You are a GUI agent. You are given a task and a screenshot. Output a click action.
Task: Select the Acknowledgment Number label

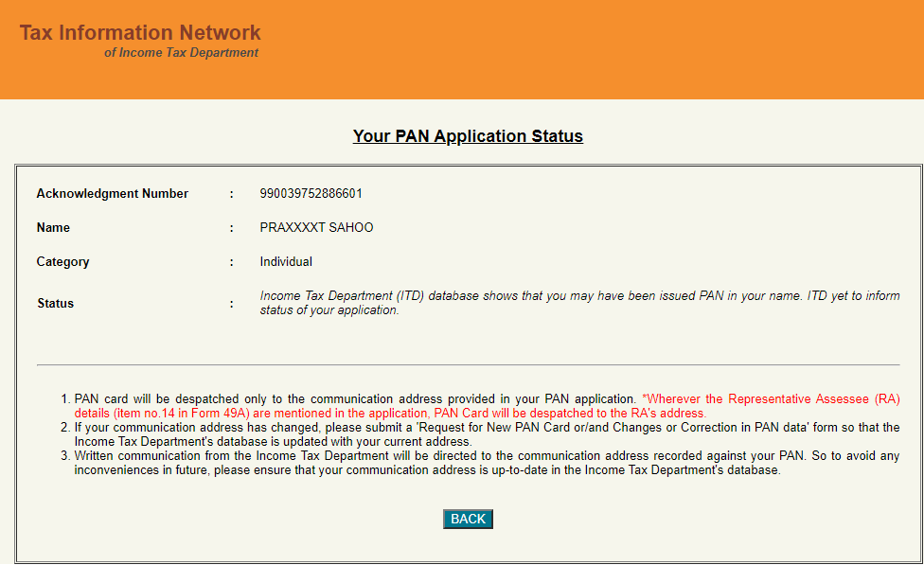pos(113,194)
